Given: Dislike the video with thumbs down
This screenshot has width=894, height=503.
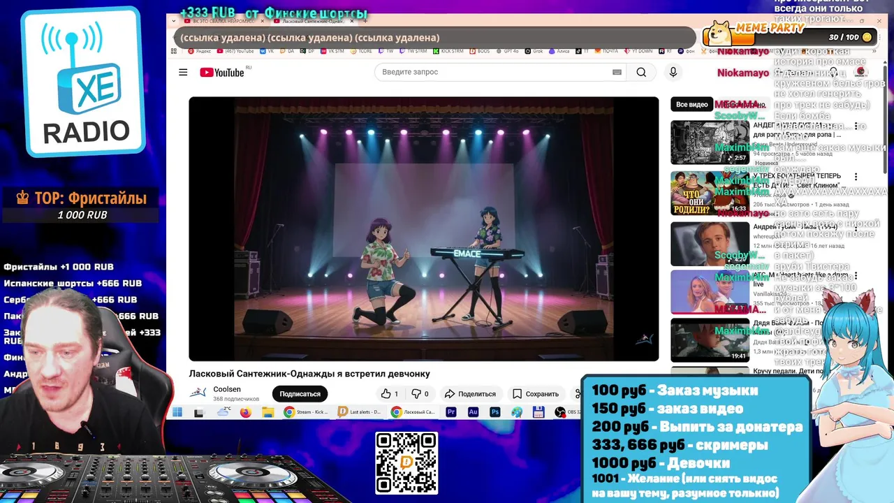Looking at the screenshot, I should (420, 394).
